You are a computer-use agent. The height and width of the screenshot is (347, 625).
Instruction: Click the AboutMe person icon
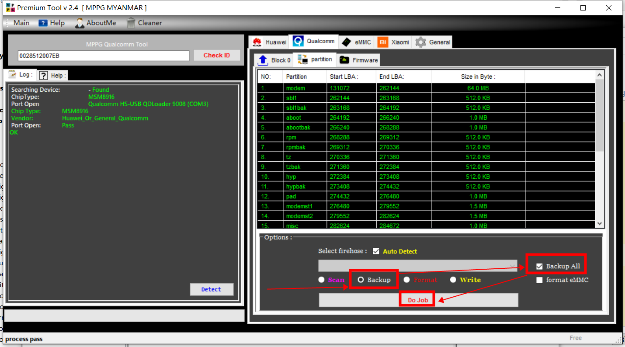pyautogui.click(x=80, y=23)
